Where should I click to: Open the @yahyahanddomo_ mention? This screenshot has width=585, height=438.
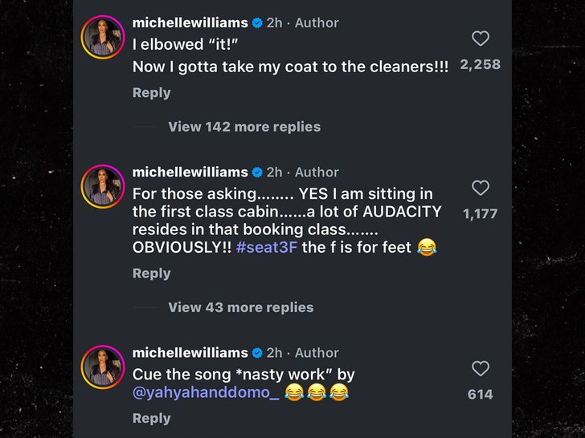(x=206, y=393)
